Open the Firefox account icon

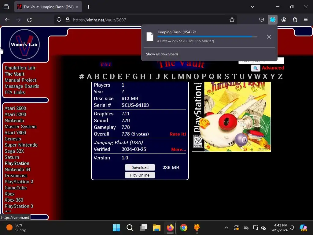click(284, 20)
